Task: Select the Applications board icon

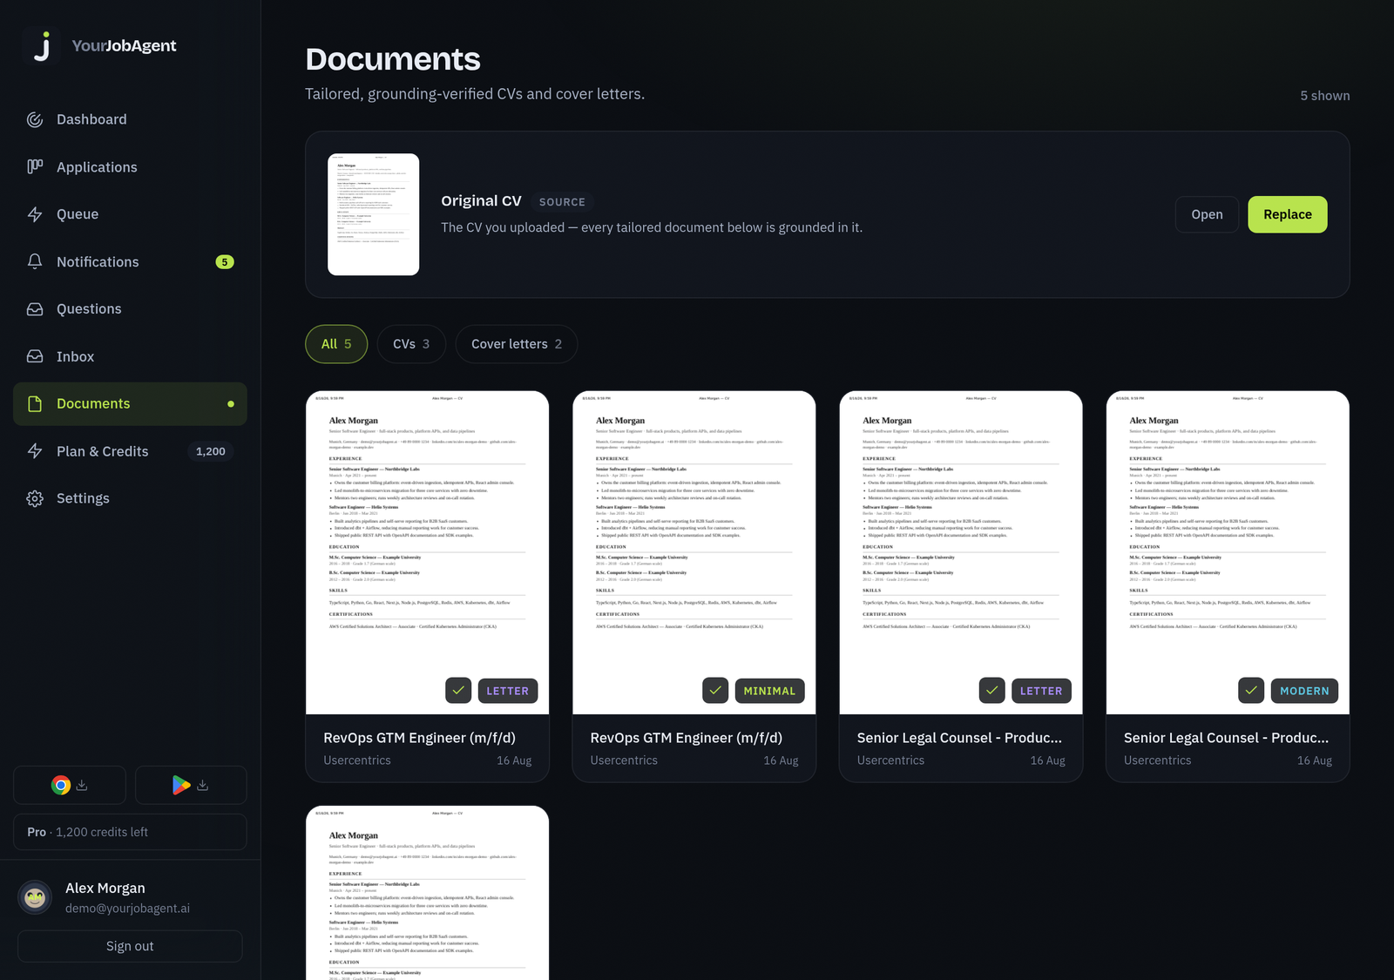Action: pyautogui.click(x=35, y=166)
